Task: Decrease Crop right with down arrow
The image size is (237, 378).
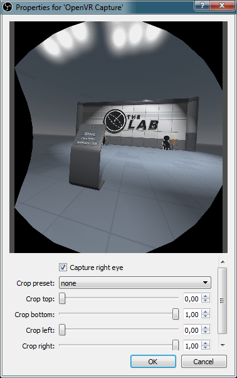Action: click(206, 348)
